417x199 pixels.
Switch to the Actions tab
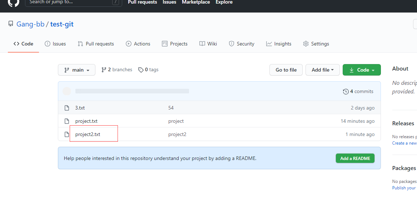click(x=138, y=44)
